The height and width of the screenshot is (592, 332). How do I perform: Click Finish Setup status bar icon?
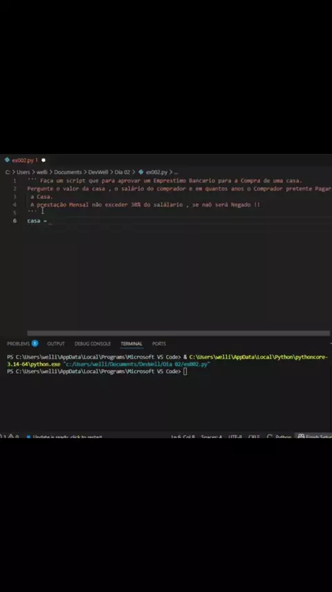(x=301, y=437)
